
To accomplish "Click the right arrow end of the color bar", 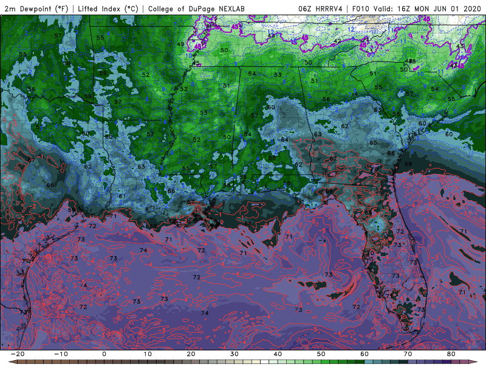I will (x=474, y=362).
